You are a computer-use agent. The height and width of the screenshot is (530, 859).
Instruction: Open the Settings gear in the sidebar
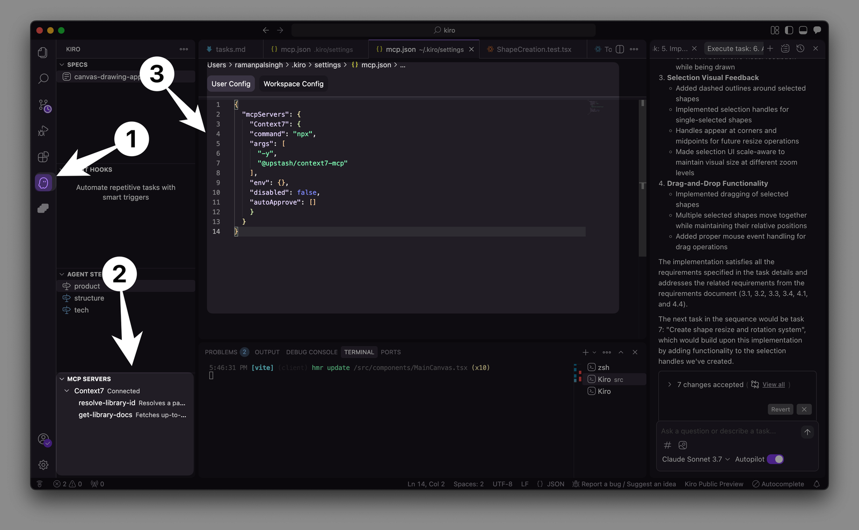click(x=43, y=464)
